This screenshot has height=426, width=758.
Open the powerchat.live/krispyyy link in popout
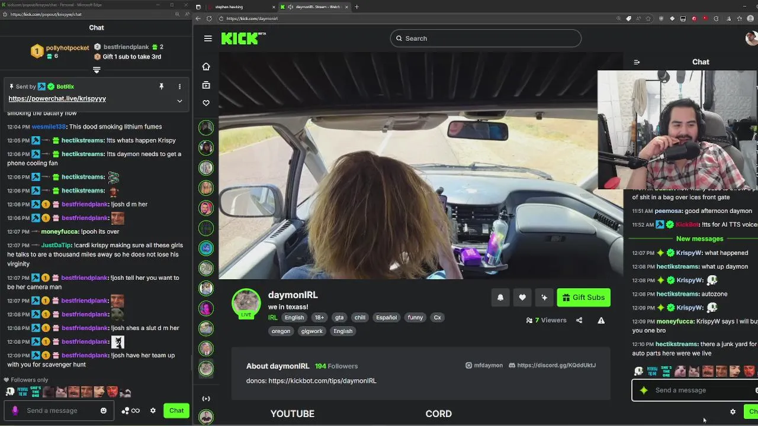(x=57, y=99)
